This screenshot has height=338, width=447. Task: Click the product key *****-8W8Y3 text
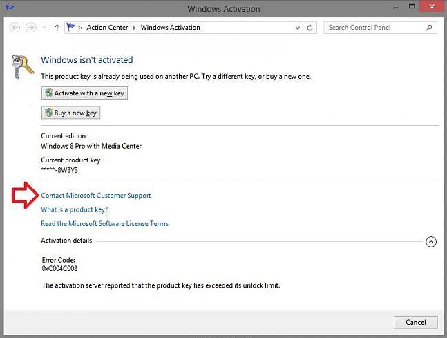tap(59, 170)
